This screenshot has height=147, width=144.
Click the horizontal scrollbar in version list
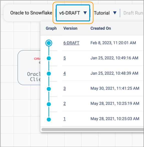(x=93, y=130)
